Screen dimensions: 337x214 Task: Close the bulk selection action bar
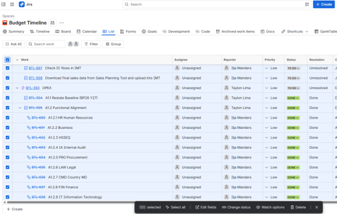(x=317, y=207)
